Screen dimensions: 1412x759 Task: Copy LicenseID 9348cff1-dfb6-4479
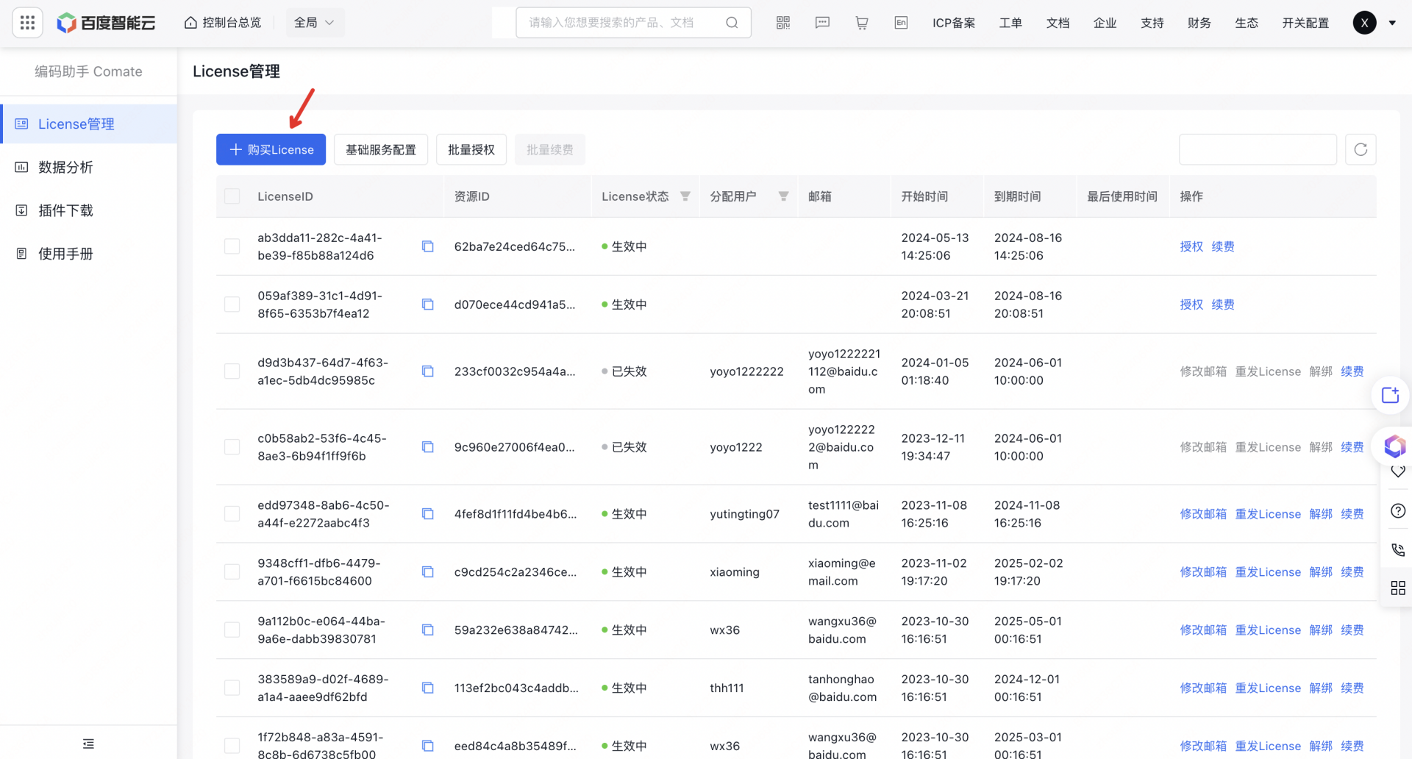point(427,572)
